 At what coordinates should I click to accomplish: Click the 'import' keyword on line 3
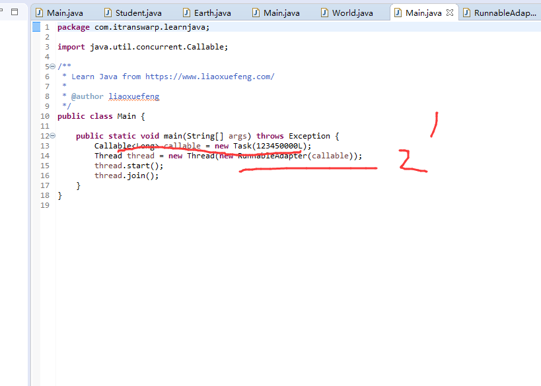click(71, 47)
